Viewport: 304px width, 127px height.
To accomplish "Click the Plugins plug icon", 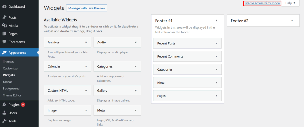I will (x=4, y=105).
